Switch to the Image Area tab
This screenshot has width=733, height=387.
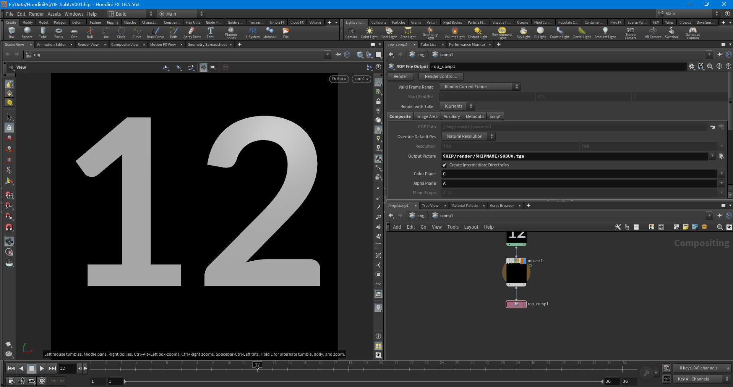(427, 116)
